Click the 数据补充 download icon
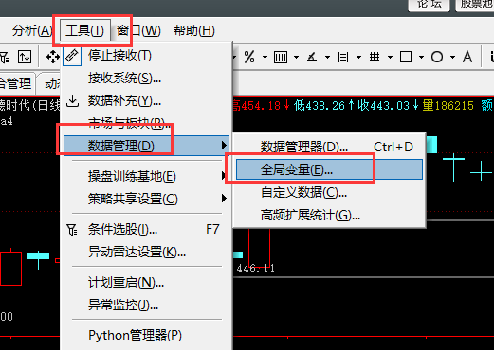The image size is (494, 350). 73,100
